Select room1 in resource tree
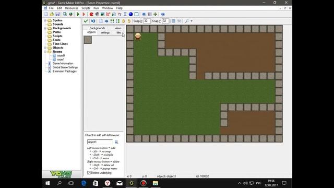 click(61, 60)
